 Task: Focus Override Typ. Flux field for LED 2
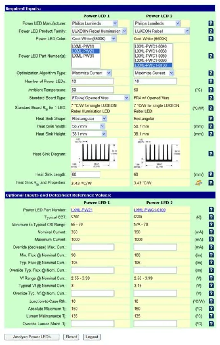[x=155, y=270]
